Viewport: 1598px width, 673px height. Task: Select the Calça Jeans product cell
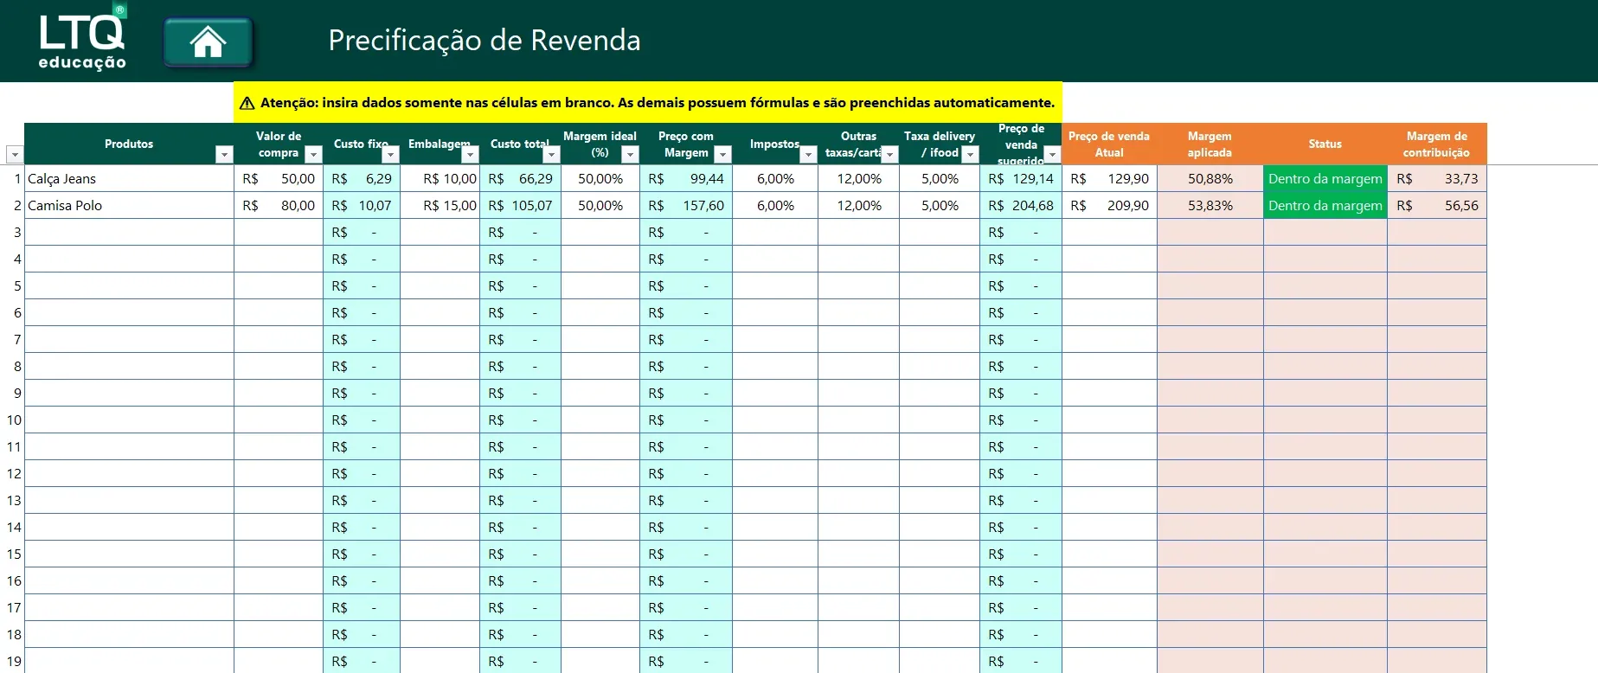click(129, 179)
